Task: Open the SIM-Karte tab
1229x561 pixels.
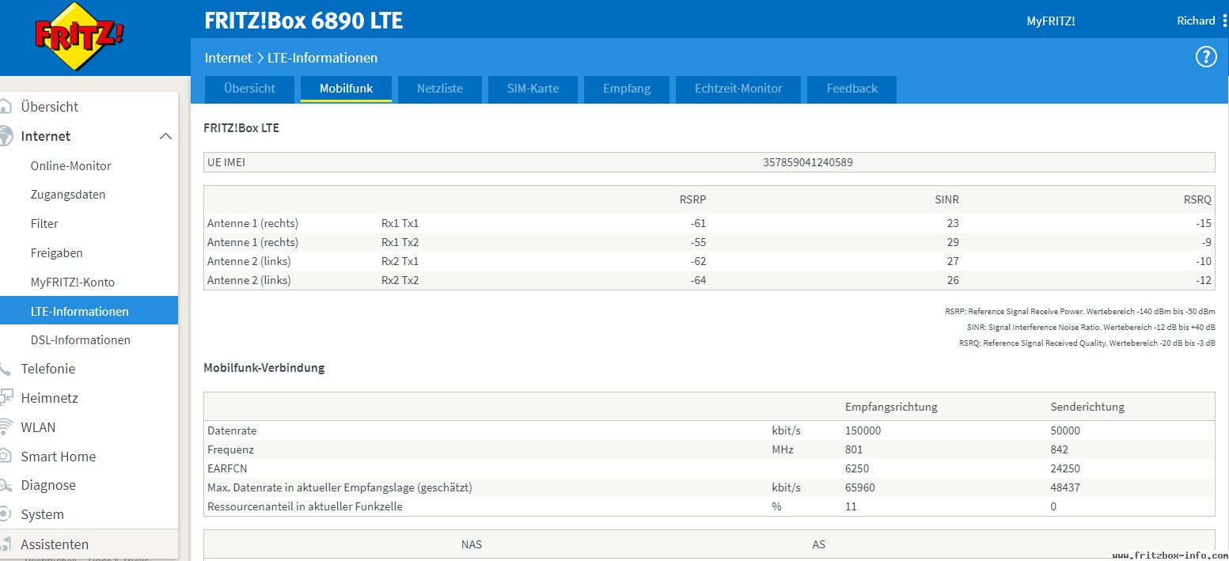Action: click(533, 89)
